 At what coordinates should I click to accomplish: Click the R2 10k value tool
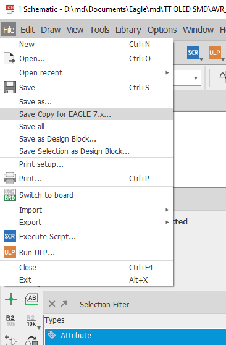[31, 320]
